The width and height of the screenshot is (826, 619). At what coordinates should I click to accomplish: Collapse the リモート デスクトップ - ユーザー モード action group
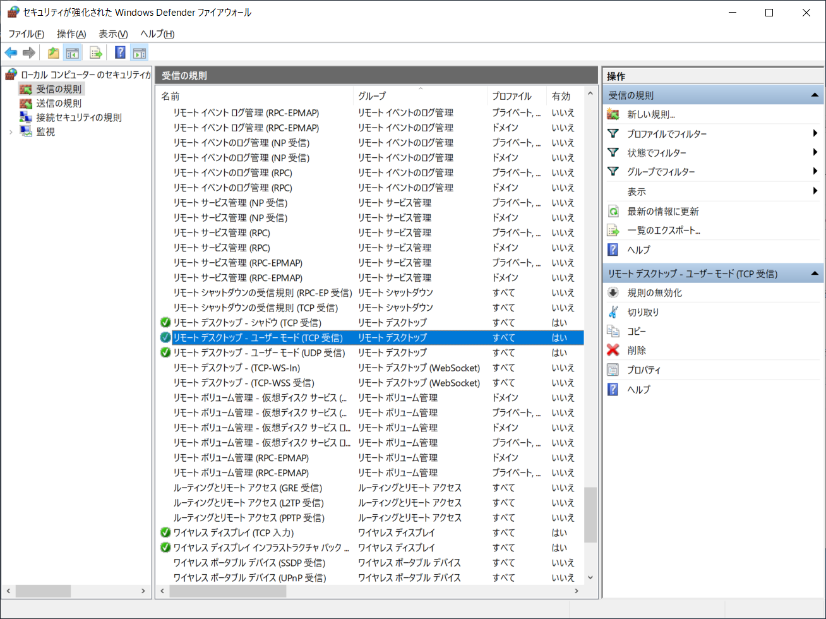(815, 273)
